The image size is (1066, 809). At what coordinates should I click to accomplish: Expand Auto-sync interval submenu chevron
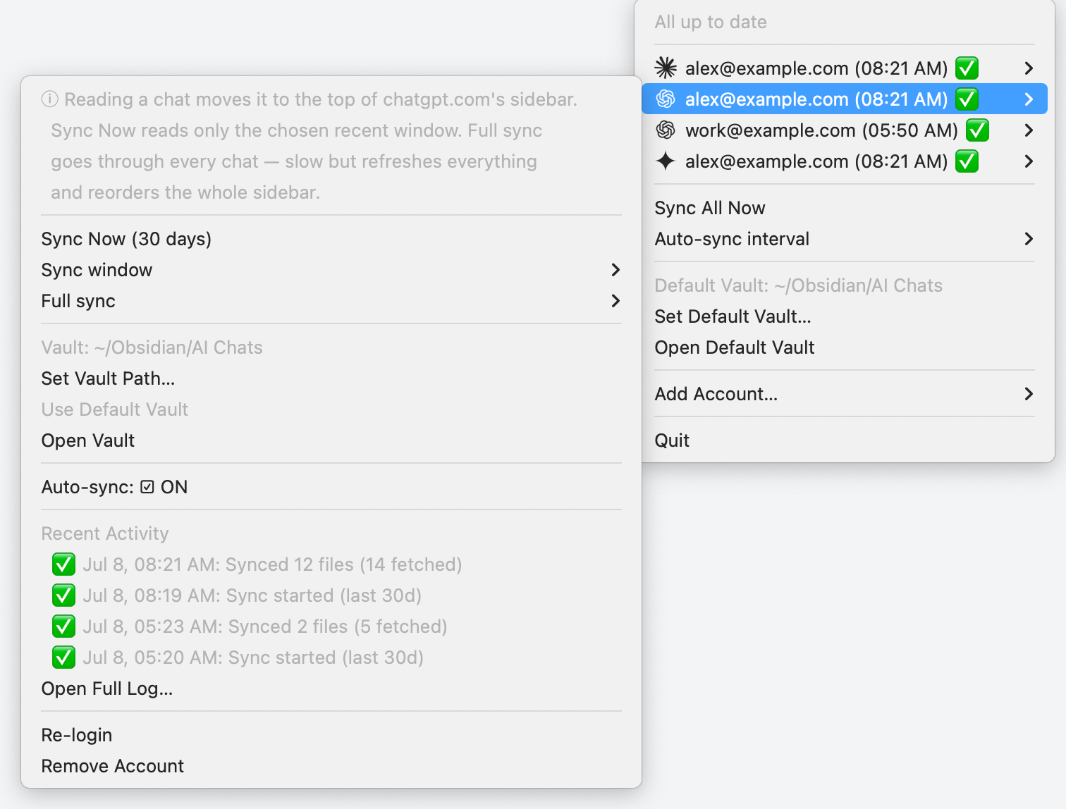[1029, 239]
